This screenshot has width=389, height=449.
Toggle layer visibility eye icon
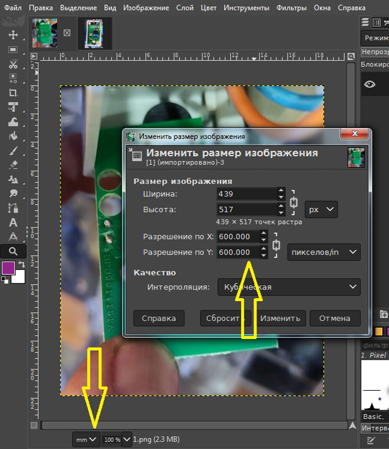(x=369, y=84)
